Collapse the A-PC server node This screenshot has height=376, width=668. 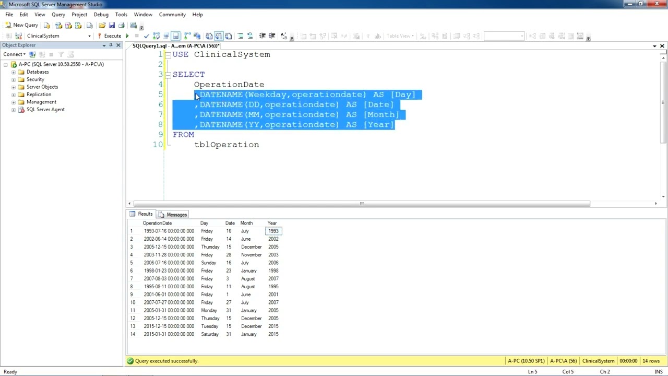coord(6,64)
